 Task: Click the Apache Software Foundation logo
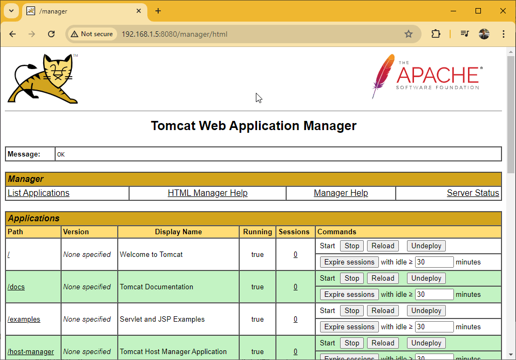pos(427,76)
